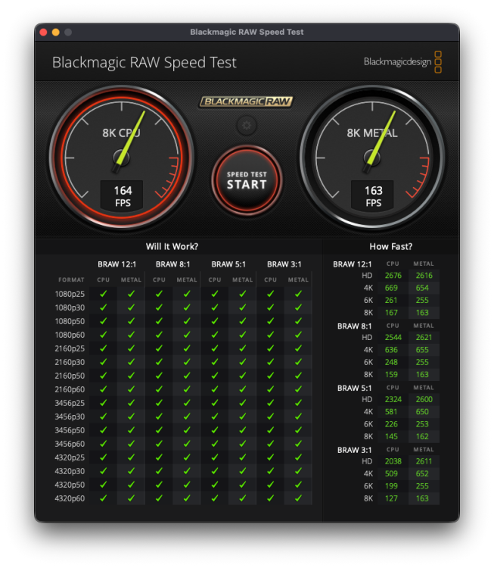
Task: Click 2160p60 BRAW 3:1 METAL checkmark
Action: point(298,389)
